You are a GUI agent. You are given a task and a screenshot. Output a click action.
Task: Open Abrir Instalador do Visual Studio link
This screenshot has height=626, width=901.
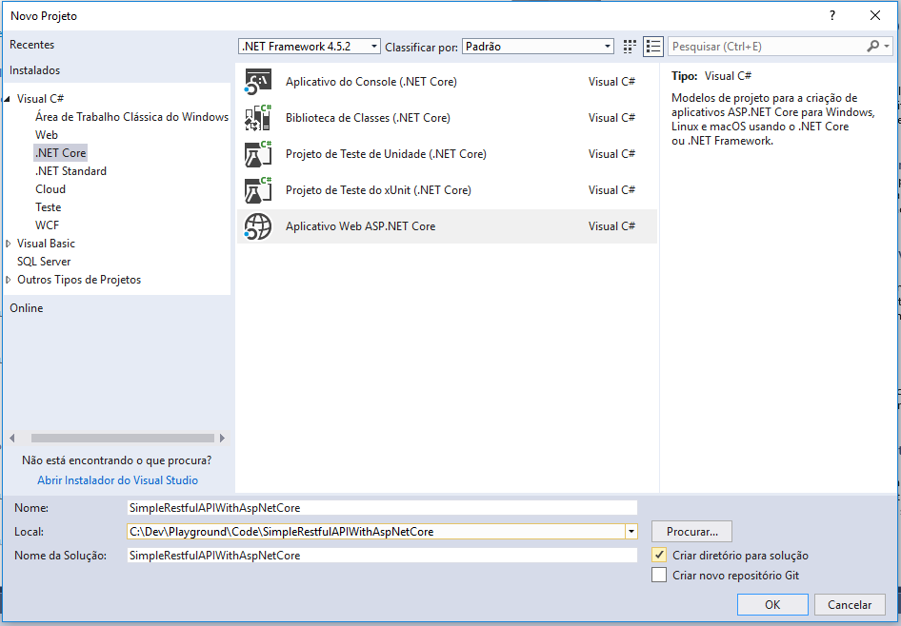pos(118,480)
